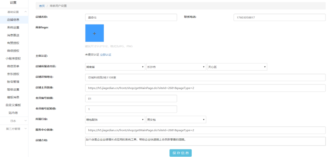Screen dimensions: 329x157
Task: Open the 男女包 sub-industry dropdown
Action: [x=176, y=120]
